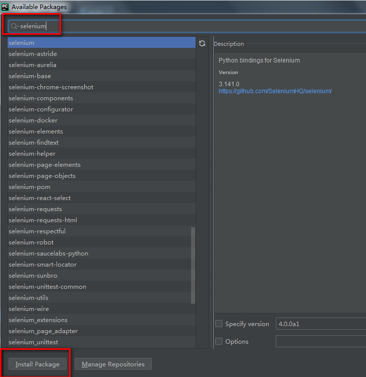This screenshot has height=377, width=366.
Task: Click the selenium search input field
Action: [187, 26]
